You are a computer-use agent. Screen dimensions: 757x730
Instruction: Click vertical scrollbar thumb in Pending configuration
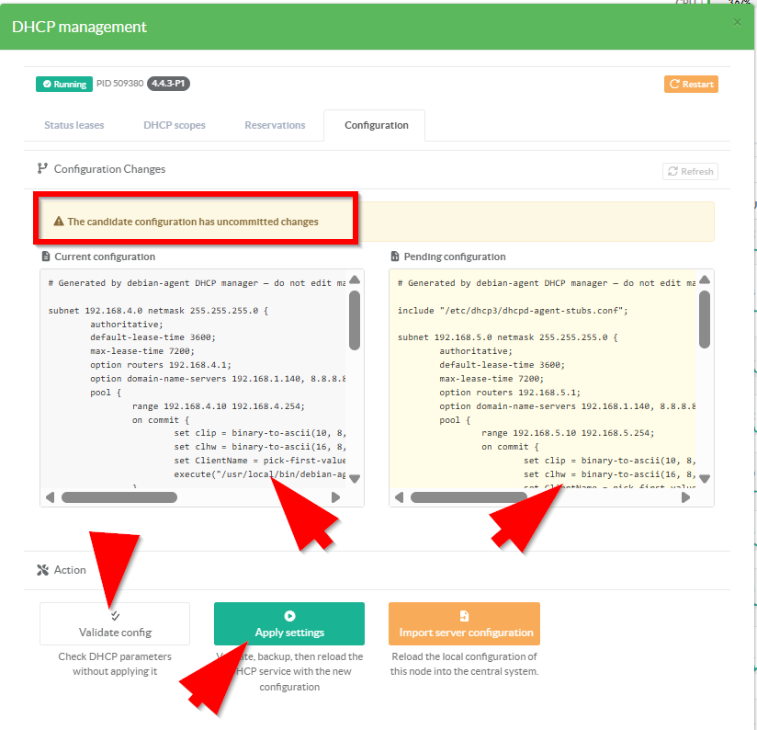coord(705,320)
